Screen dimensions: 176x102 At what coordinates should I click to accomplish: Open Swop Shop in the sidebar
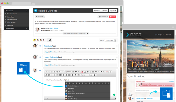pos(10,25)
